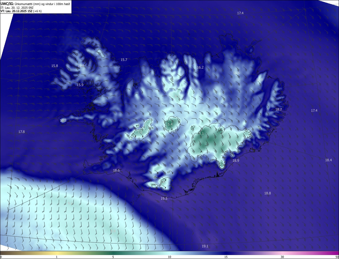This screenshot has height=259, width=339.
Task: Click the 30 tick on the color scale
Action: tap(282, 257)
